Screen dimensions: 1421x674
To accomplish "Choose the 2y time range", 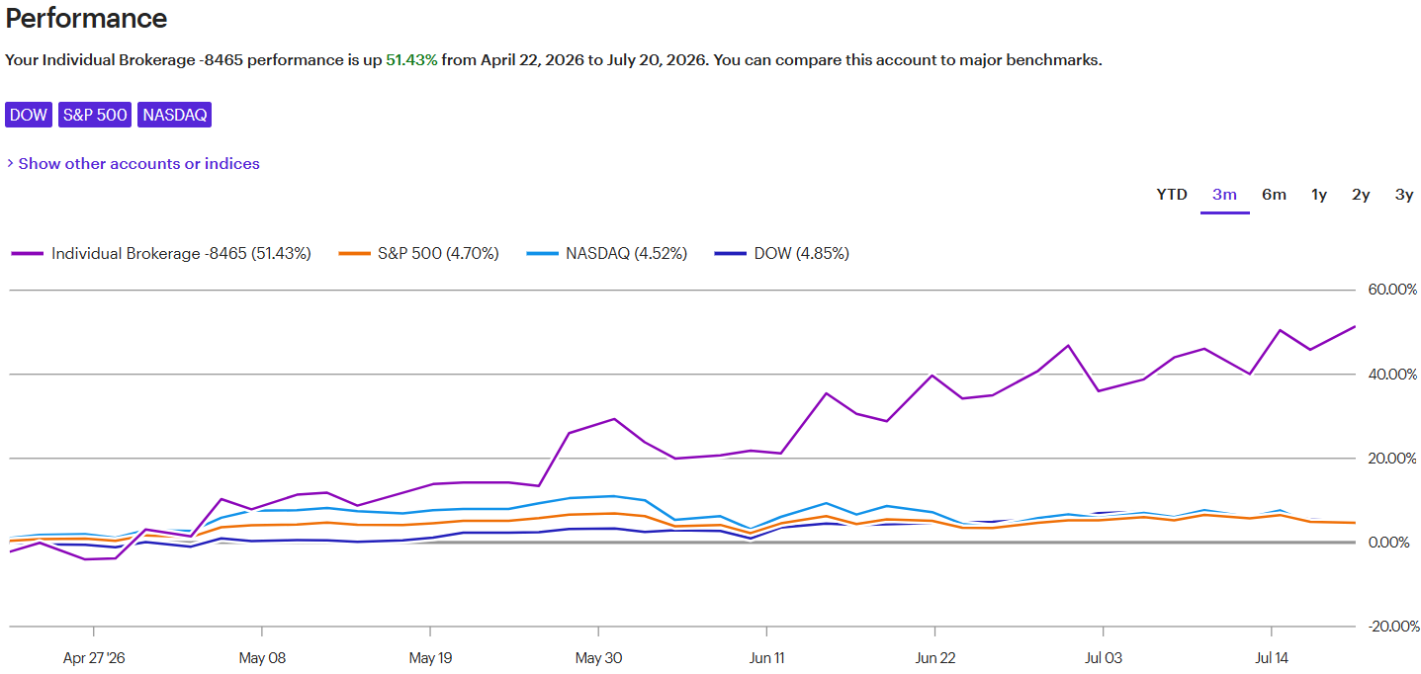I will tap(1361, 195).
